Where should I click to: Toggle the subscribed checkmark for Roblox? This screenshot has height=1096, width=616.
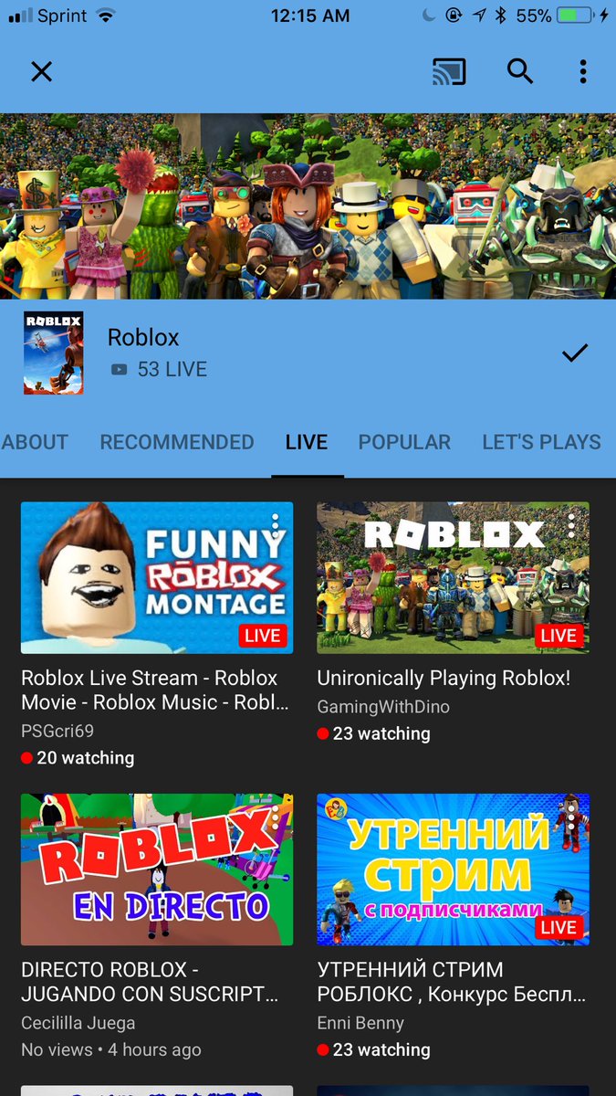[x=575, y=353]
